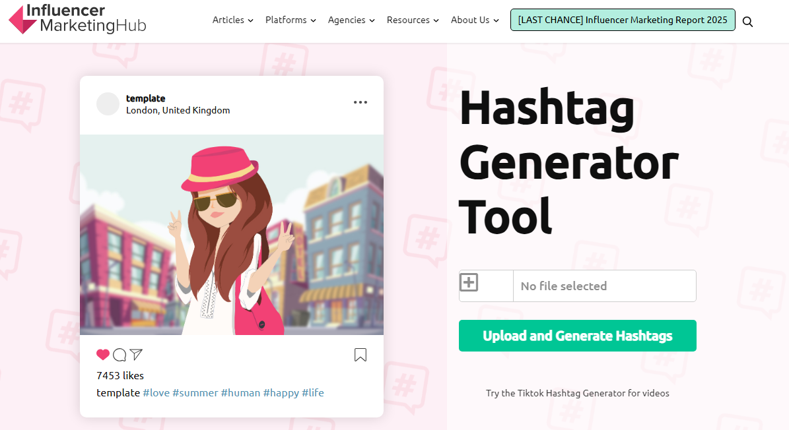
Task: Expand the Agencies menu
Action: [x=351, y=20]
